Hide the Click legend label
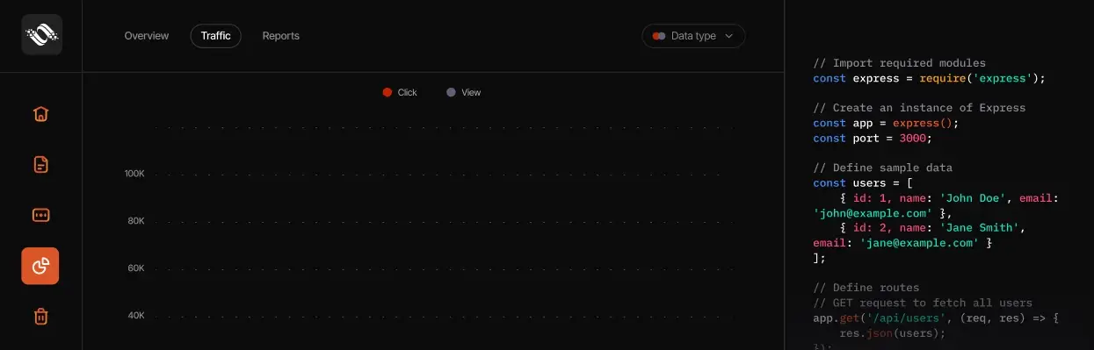Viewport: 1094px width, 350px height. coord(408,92)
